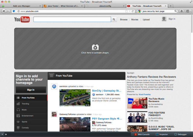Close the developer toolbar with the X
The height and width of the screenshot is (137, 193).
click(x=2, y=134)
